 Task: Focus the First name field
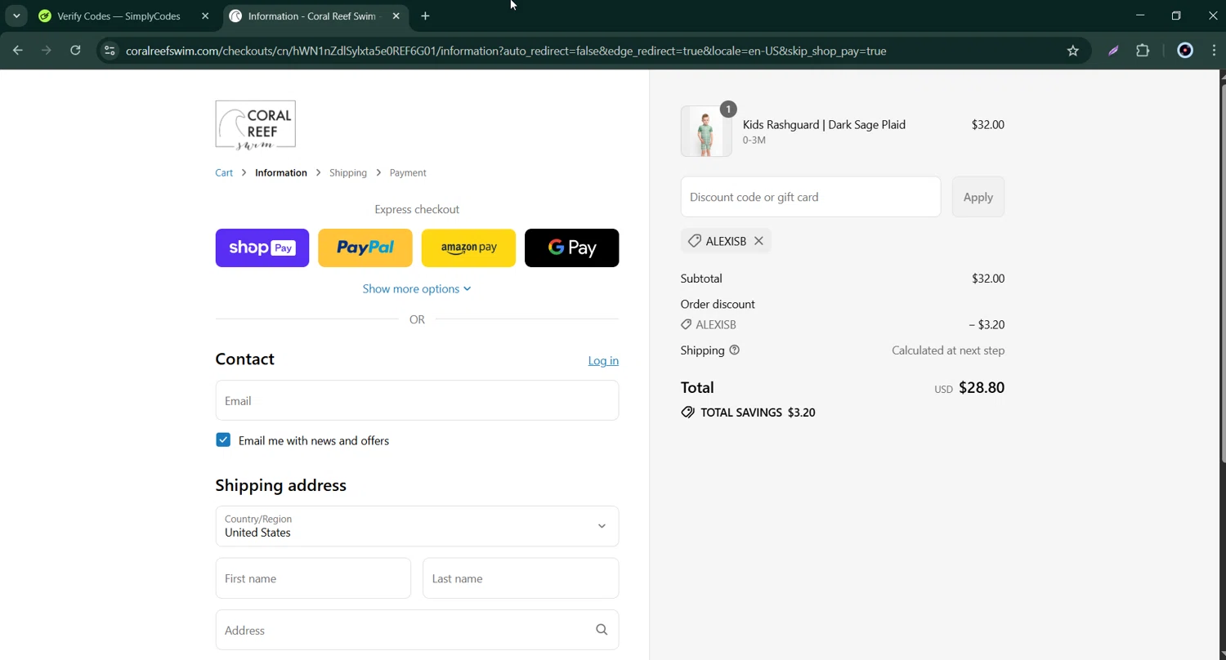point(313,578)
